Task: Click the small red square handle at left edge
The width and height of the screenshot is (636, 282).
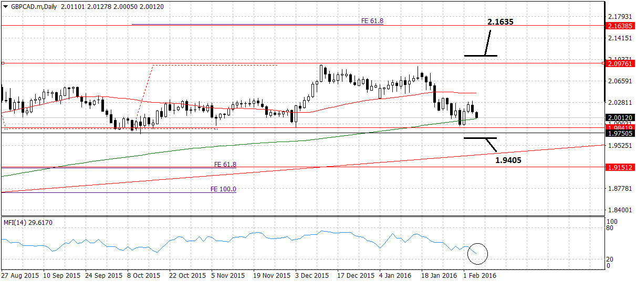Action: (3, 63)
